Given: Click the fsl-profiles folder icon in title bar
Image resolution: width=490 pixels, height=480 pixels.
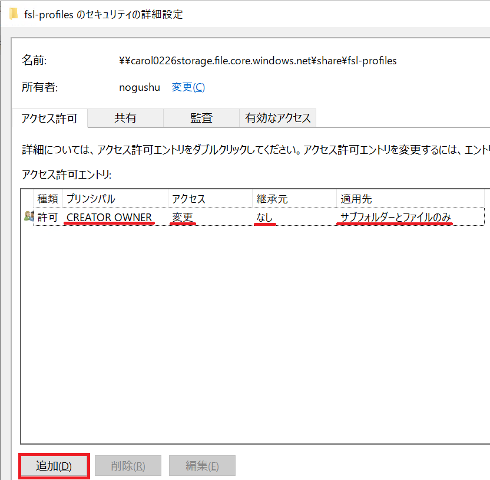Looking at the screenshot, I should pyautogui.click(x=14, y=14).
